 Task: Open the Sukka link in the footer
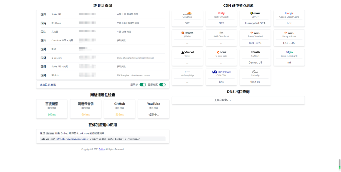pyautogui.click(x=102, y=149)
